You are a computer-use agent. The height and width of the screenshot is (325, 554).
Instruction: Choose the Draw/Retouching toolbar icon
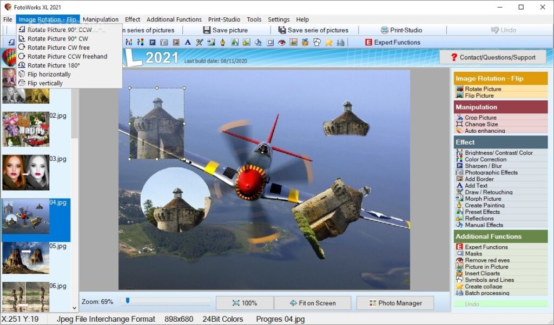[x=200, y=42]
